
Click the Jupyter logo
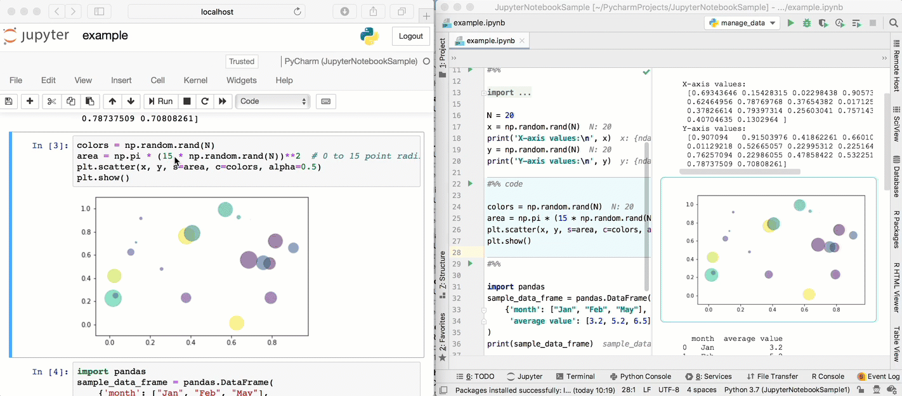[x=36, y=36]
